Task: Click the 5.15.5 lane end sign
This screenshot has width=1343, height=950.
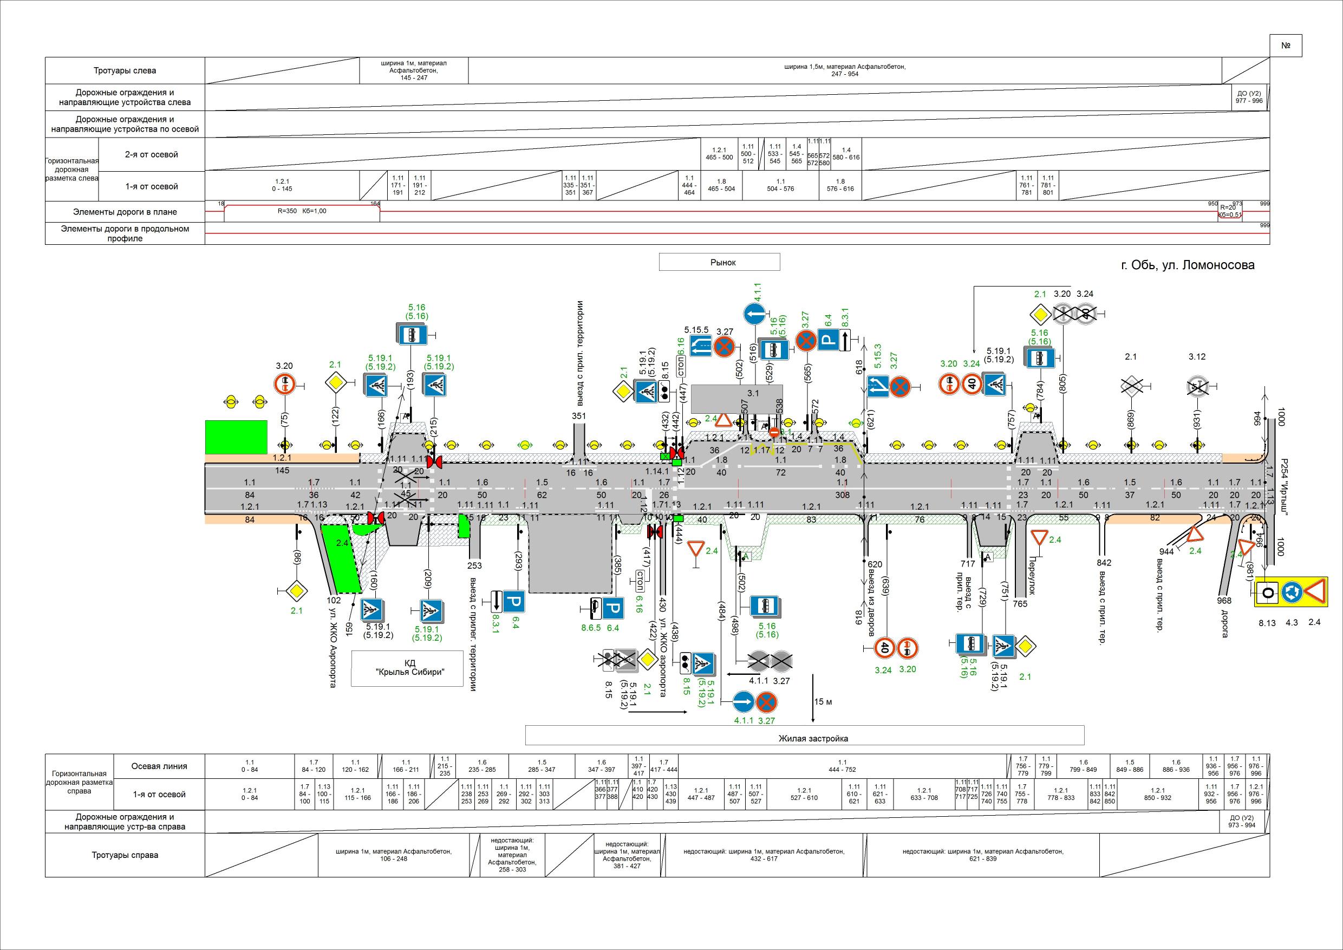Action: coord(701,346)
